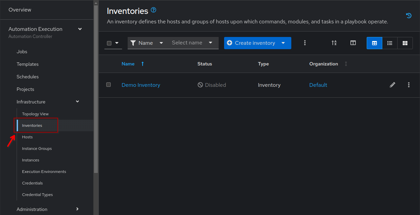
Task: Open Instances in sidebar
Action: [31, 160]
